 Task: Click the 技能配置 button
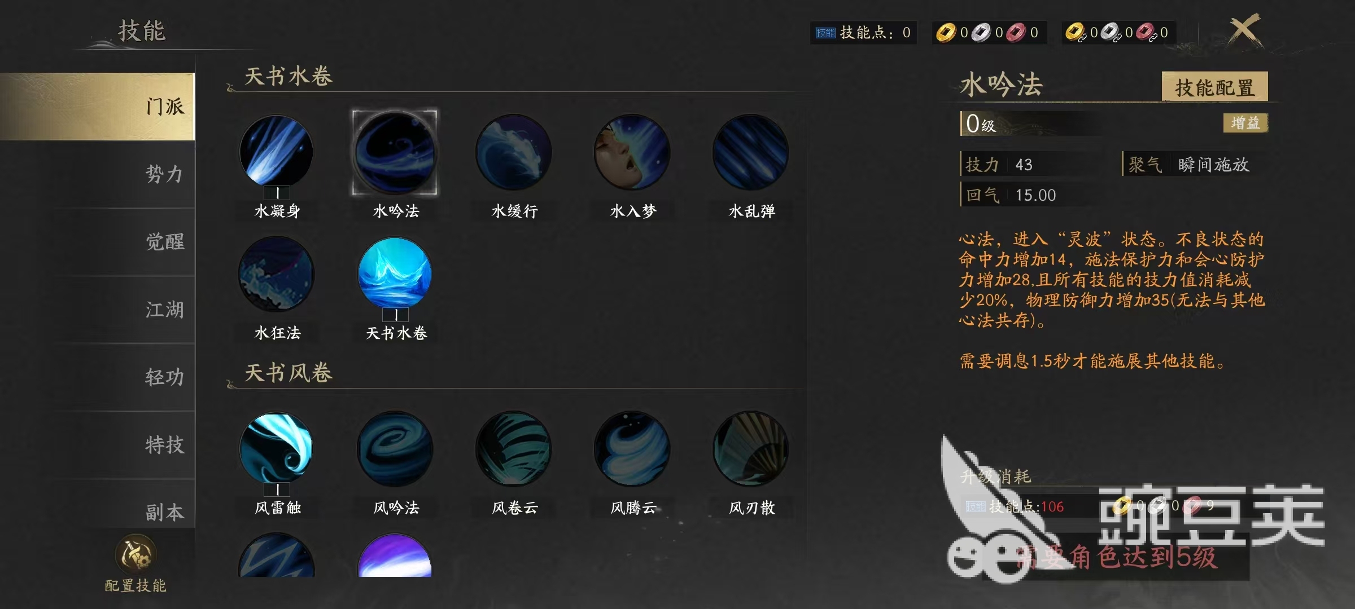coord(1214,87)
